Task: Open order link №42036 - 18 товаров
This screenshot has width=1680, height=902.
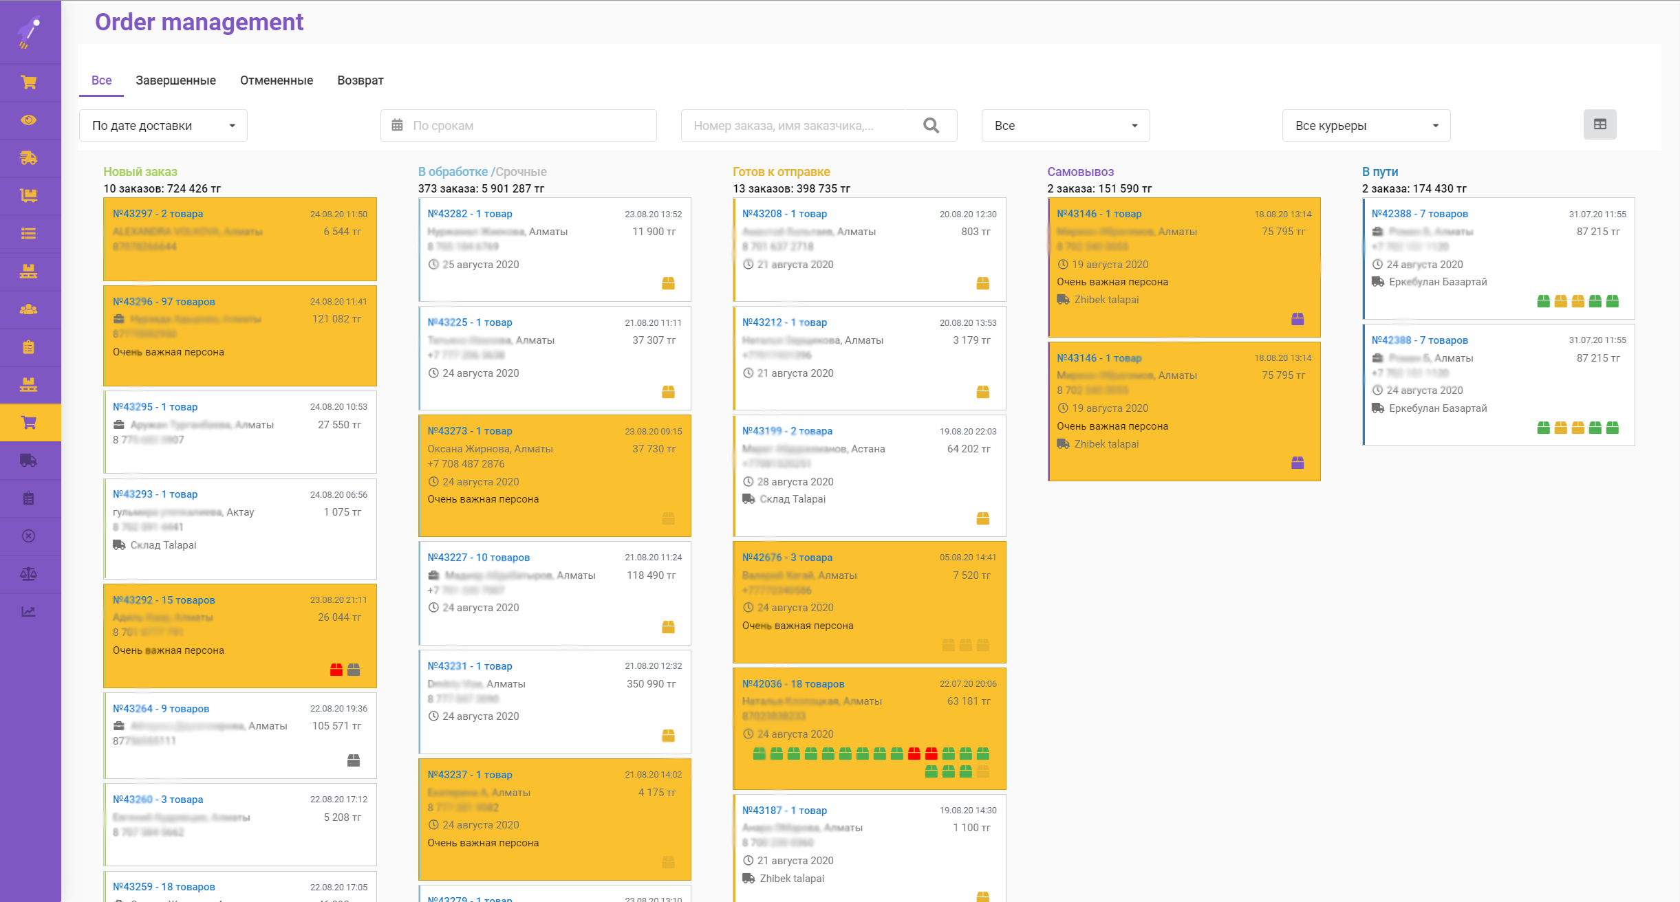Action: pyautogui.click(x=793, y=684)
